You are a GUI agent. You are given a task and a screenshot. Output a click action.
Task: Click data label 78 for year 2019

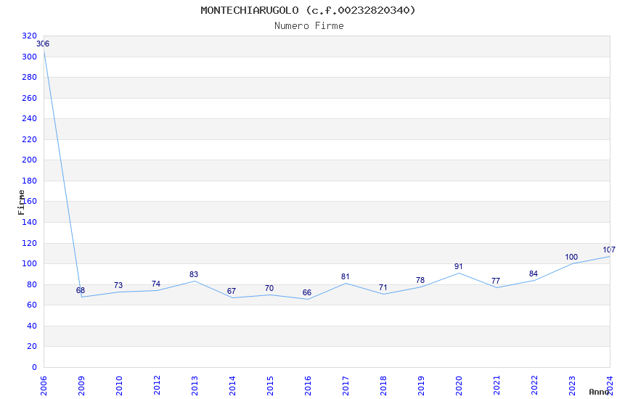tap(420, 280)
